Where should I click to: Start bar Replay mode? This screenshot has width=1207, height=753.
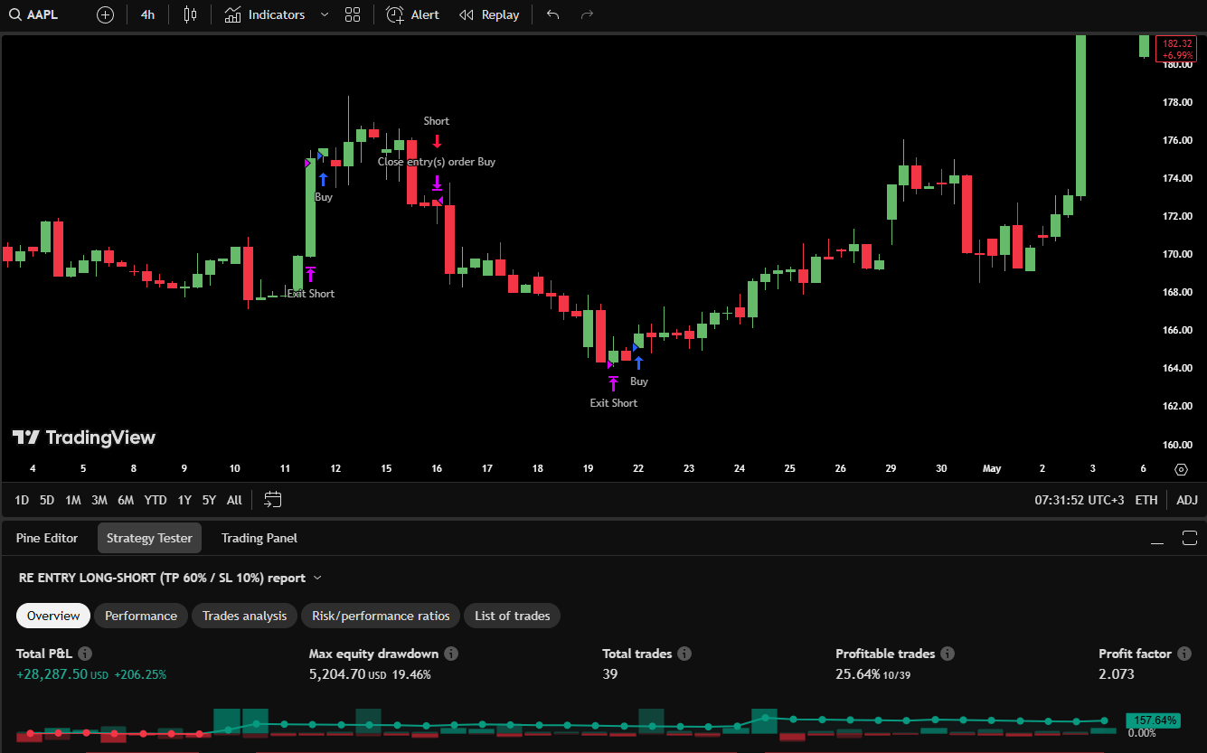point(489,14)
